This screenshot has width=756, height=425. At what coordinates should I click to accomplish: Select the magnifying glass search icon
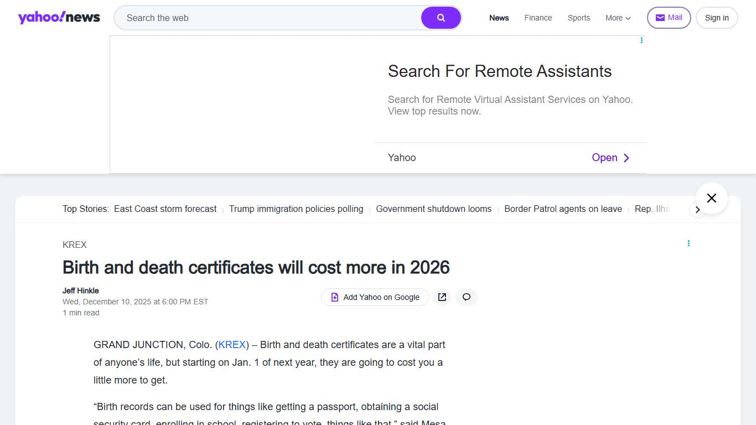point(441,17)
